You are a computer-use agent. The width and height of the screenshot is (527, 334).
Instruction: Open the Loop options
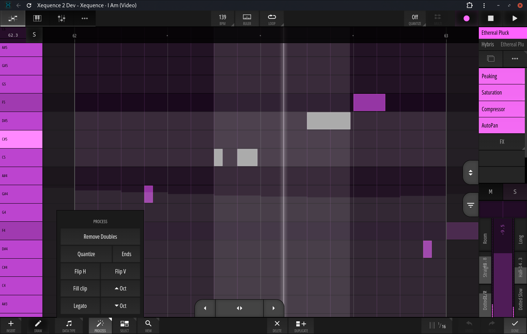click(272, 19)
